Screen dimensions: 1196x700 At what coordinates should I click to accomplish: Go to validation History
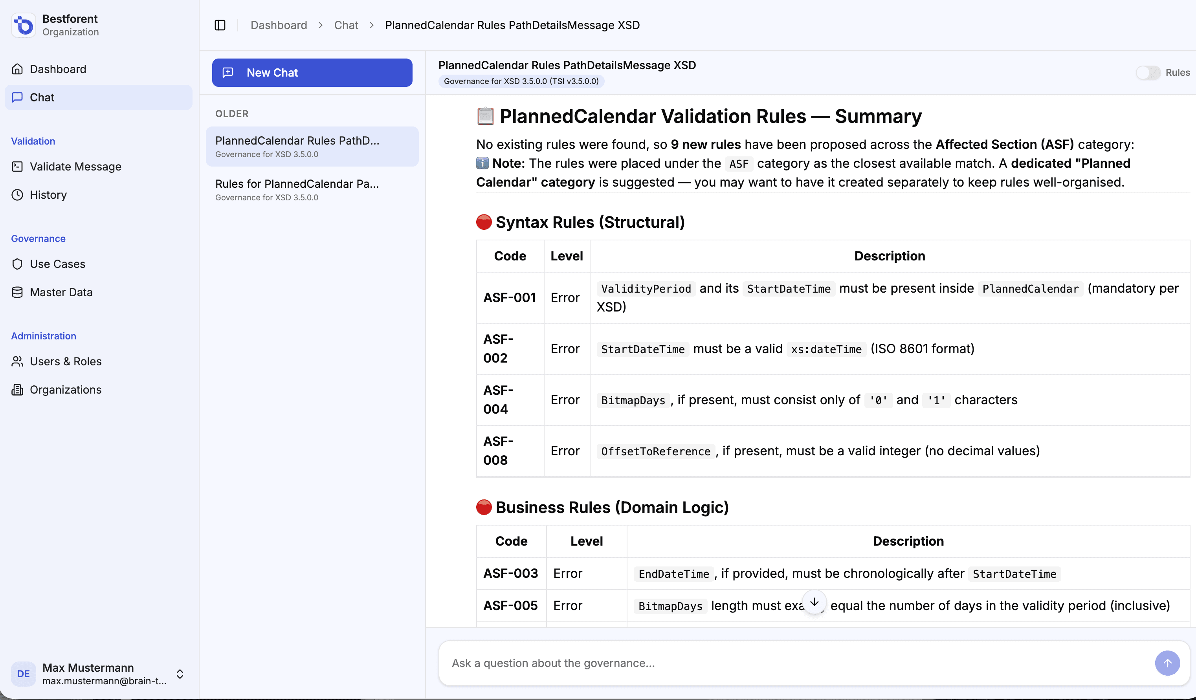pyautogui.click(x=48, y=195)
